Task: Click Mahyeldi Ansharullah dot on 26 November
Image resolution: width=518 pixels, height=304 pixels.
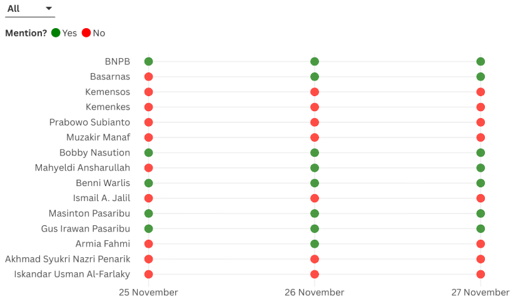Action: [x=315, y=168]
